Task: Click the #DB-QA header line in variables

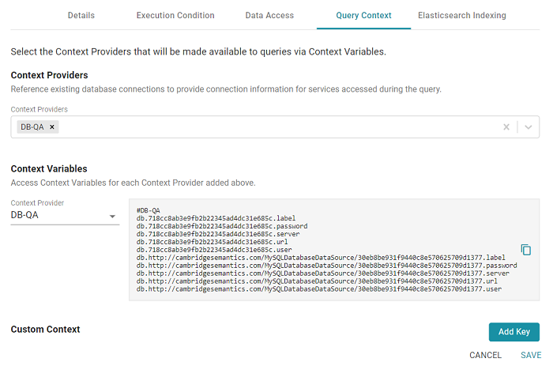Action: 149,210
